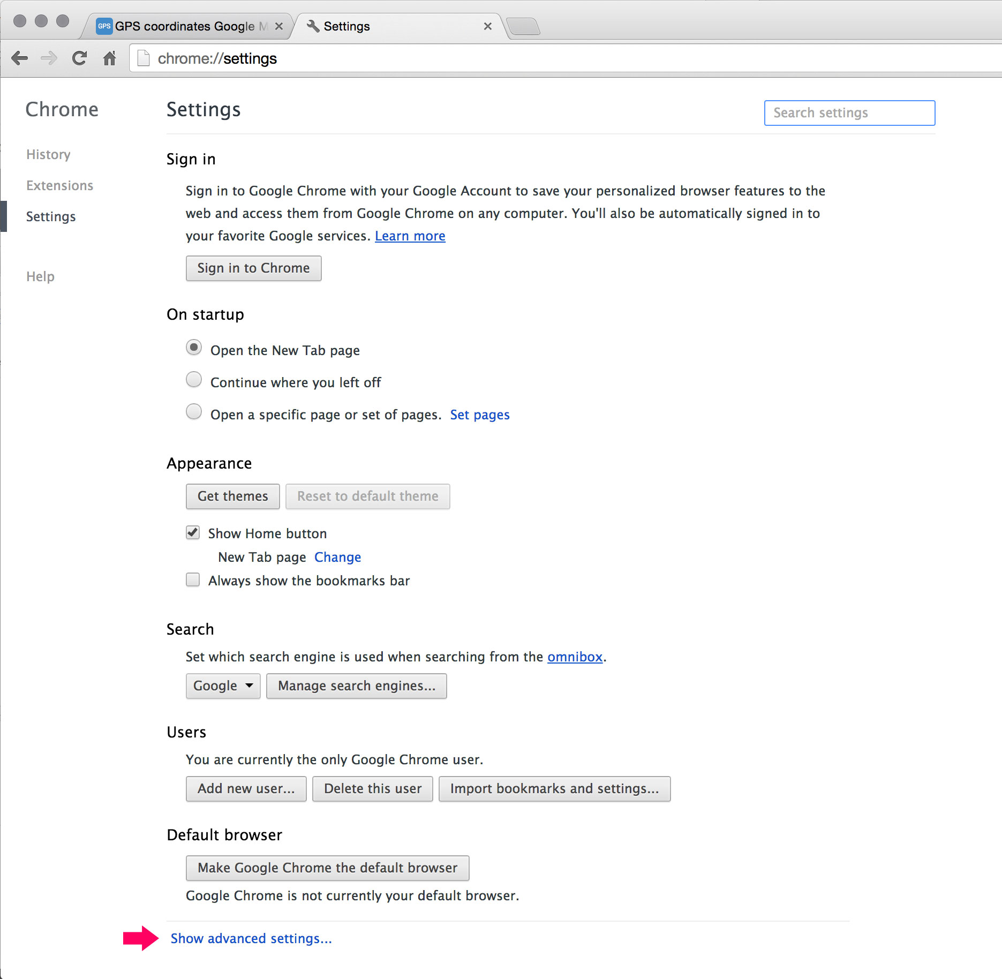Click Delete this user button
The height and width of the screenshot is (979, 1002).
(372, 788)
